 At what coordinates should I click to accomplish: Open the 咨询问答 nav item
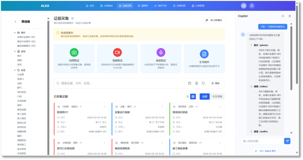pyautogui.click(x=179, y=6)
